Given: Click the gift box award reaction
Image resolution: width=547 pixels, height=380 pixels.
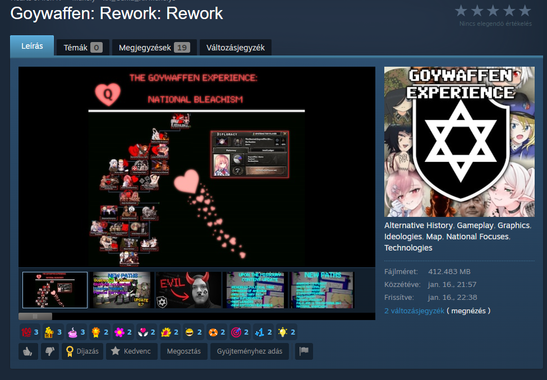Looking at the screenshot, I should click(49, 332).
